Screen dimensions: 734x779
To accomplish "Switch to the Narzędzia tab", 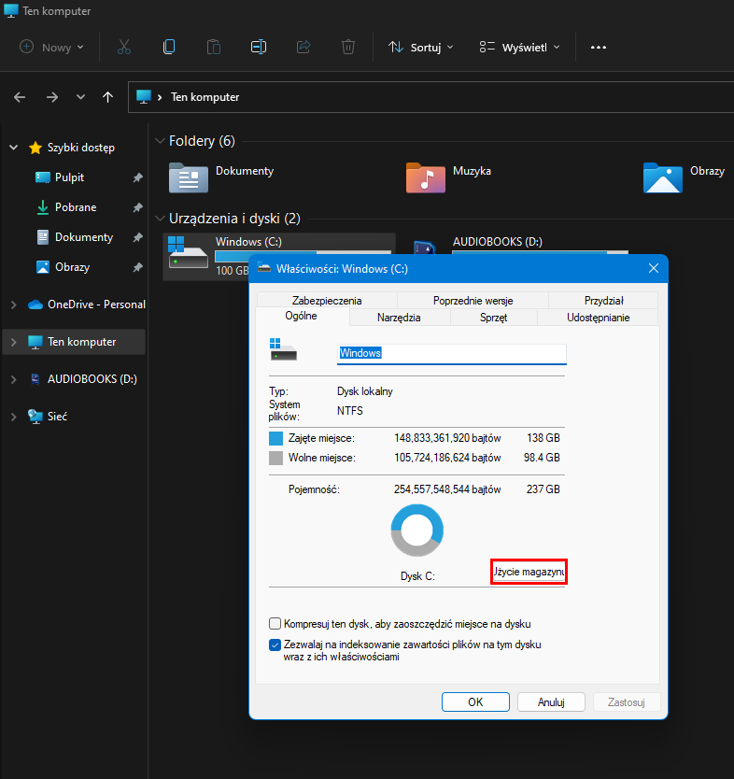I will pyautogui.click(x=400, y=318).
